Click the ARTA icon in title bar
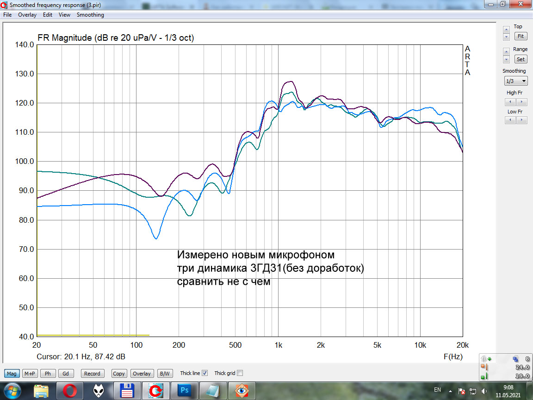Viewport: 533px width, 400px height. pyautogui.click(x=4, y=5)
